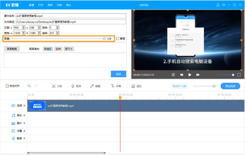Click the volume (音量) slider handle
This screenshot has width=245, height=155.
[x=104, y=39]
